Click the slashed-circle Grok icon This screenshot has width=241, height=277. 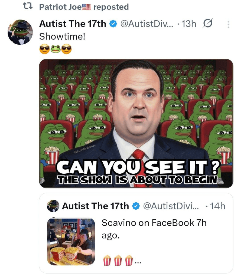[207, 24]
